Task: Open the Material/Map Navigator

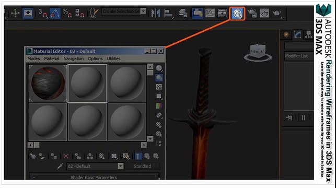Action: [x=159, y=143]
